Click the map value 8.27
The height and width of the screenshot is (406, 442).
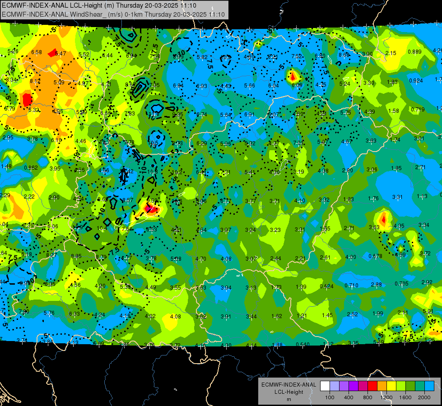(x=51, y=255)
